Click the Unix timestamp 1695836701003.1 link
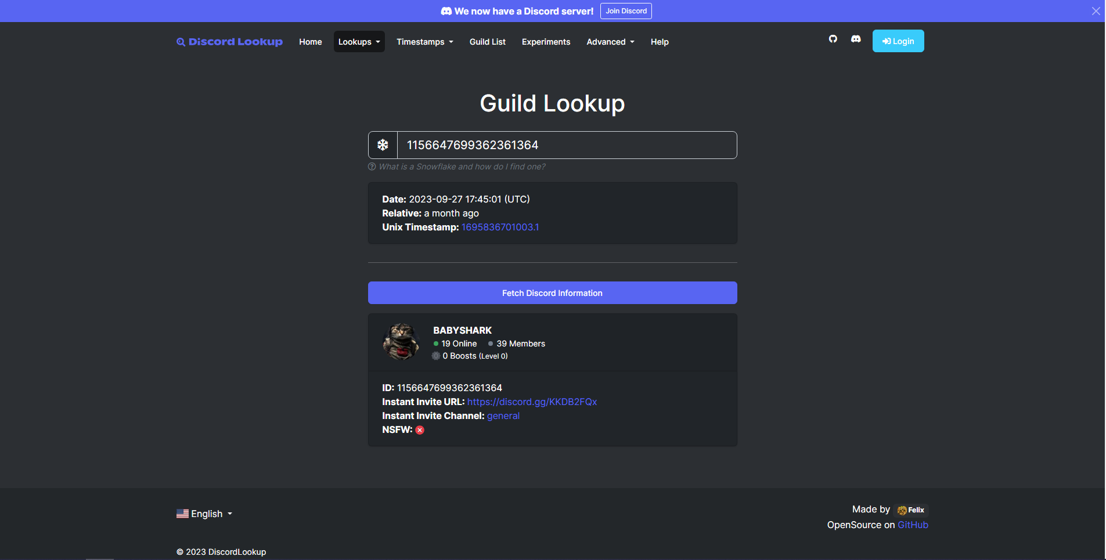This screenshot has width=1106, height=560. coord(500,227)
